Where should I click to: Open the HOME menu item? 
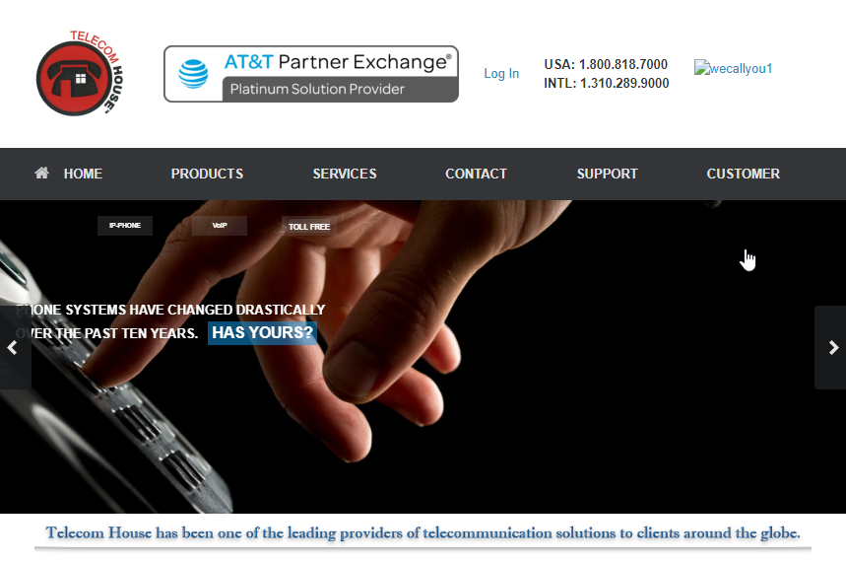pos(83,174)
